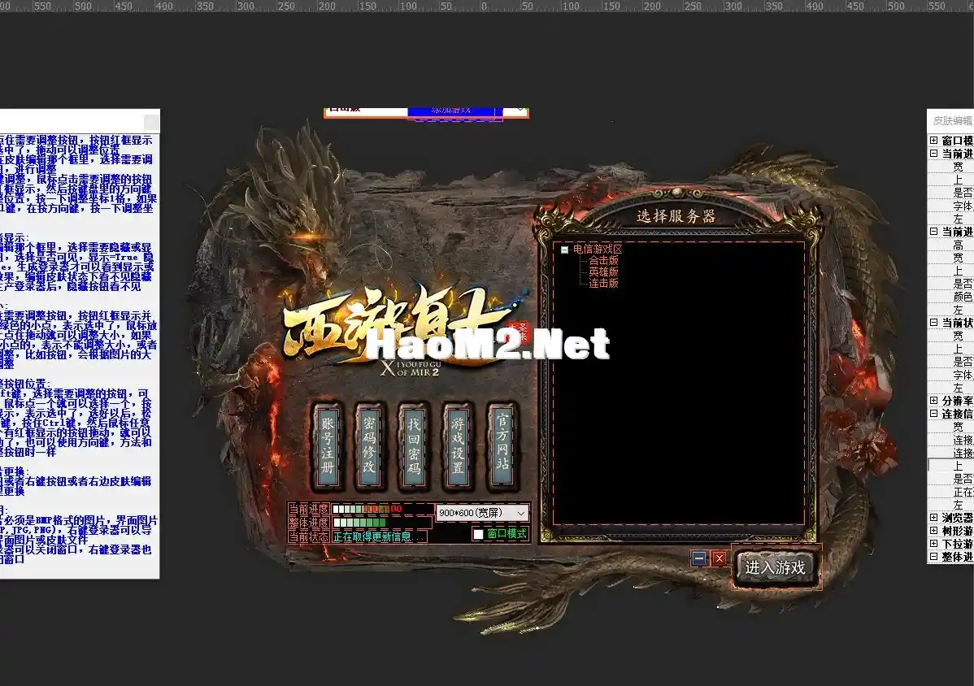Click the 当前状态 label
The height and width of the screenshot is (686, 974).
(x=309, y=536)
